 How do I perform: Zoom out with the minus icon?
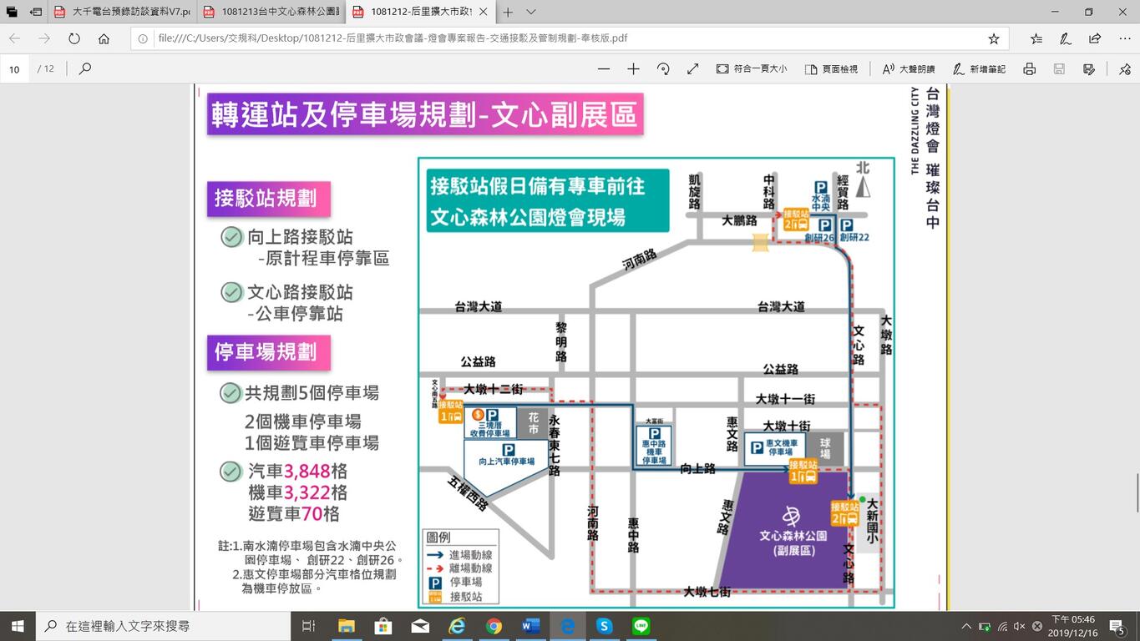pos(604,68)
